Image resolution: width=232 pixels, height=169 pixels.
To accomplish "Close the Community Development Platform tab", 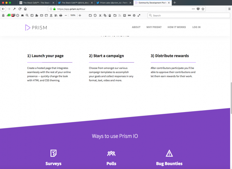I will point(169,3).
